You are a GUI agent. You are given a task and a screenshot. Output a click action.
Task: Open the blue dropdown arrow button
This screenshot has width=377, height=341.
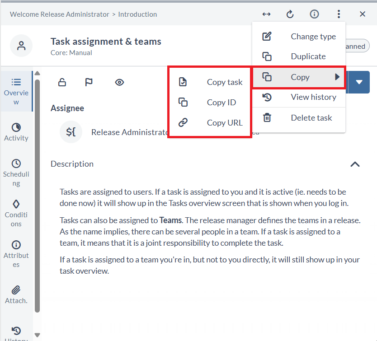(359, 82)
